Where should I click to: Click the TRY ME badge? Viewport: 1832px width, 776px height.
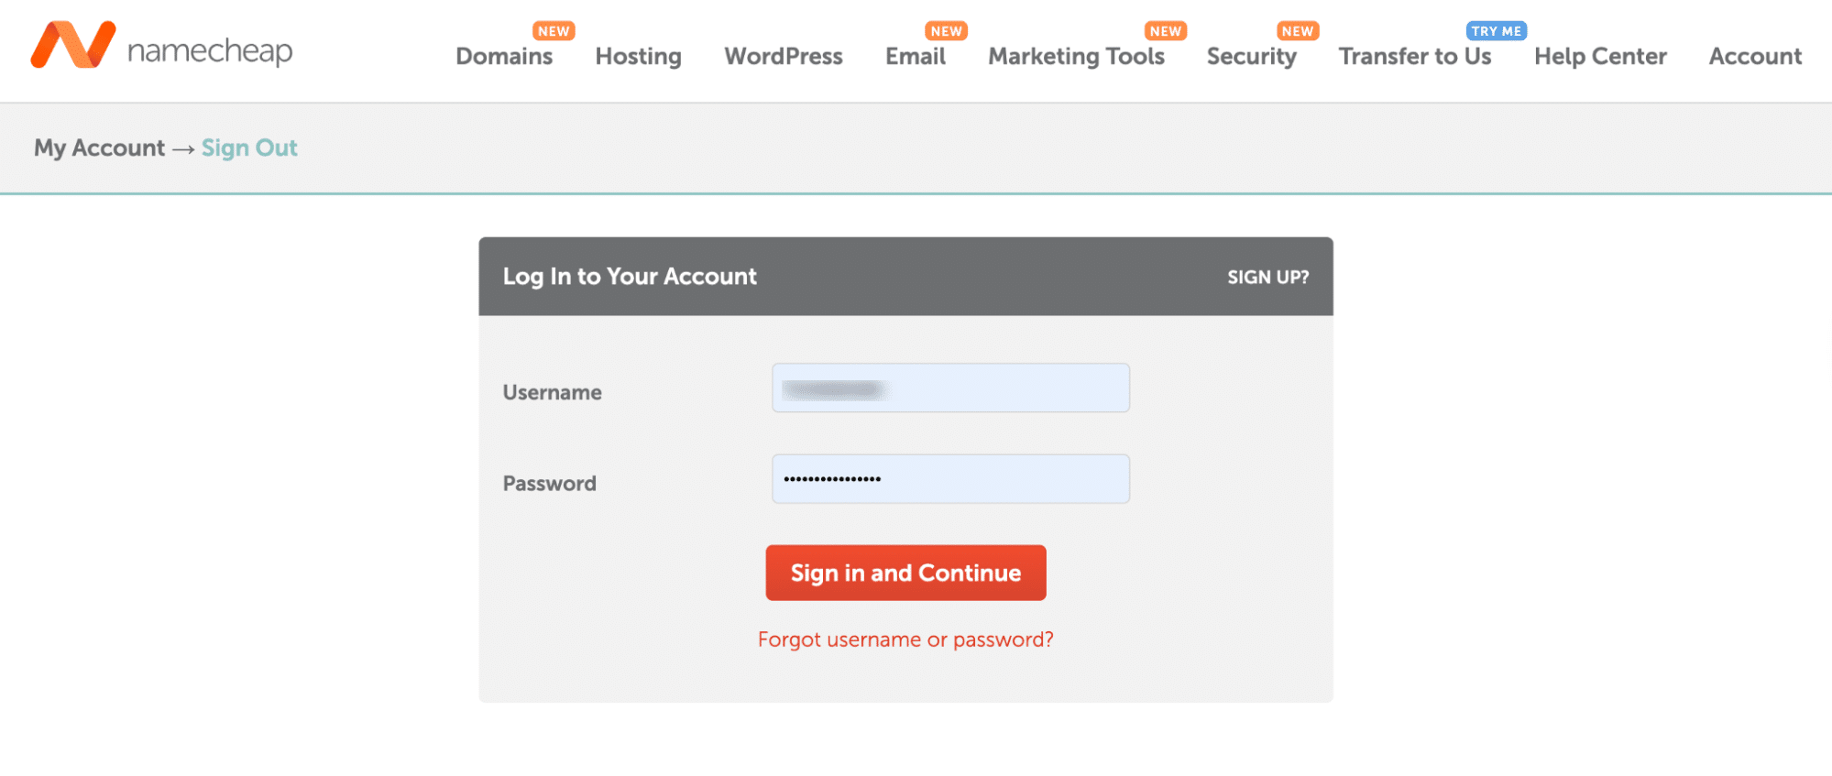(1496, 31)
